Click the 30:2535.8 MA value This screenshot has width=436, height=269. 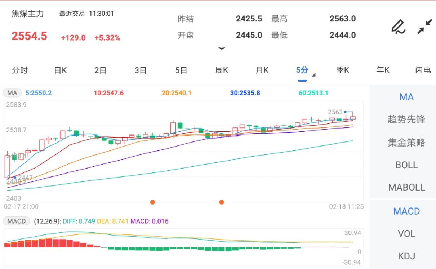245,93
